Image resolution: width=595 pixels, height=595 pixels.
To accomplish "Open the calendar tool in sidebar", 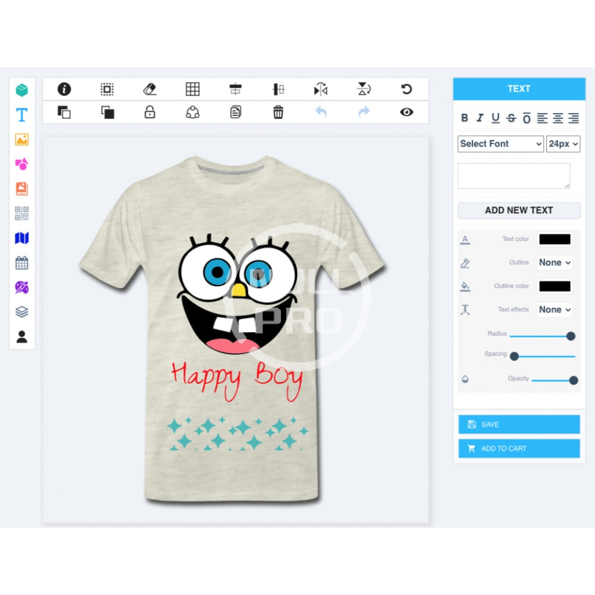I will 22,263.
